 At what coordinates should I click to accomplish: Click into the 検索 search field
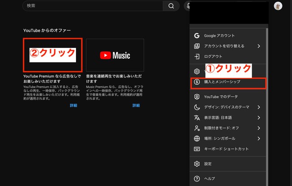pyautogui.click(x=93, y=6)
